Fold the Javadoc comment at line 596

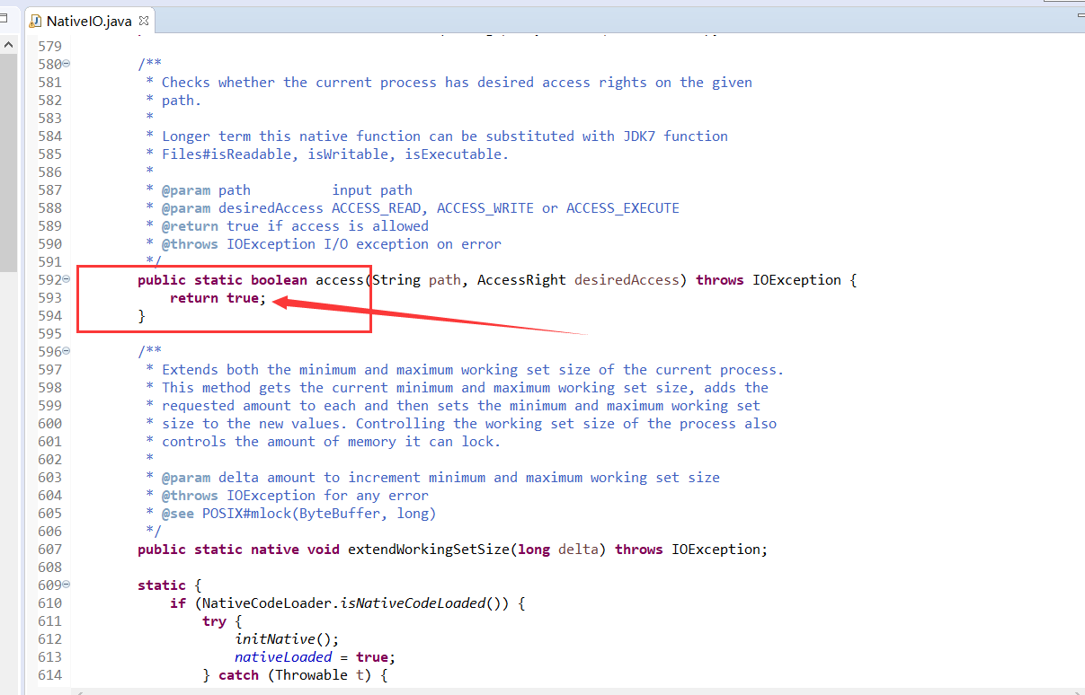(x=67, y=351)
